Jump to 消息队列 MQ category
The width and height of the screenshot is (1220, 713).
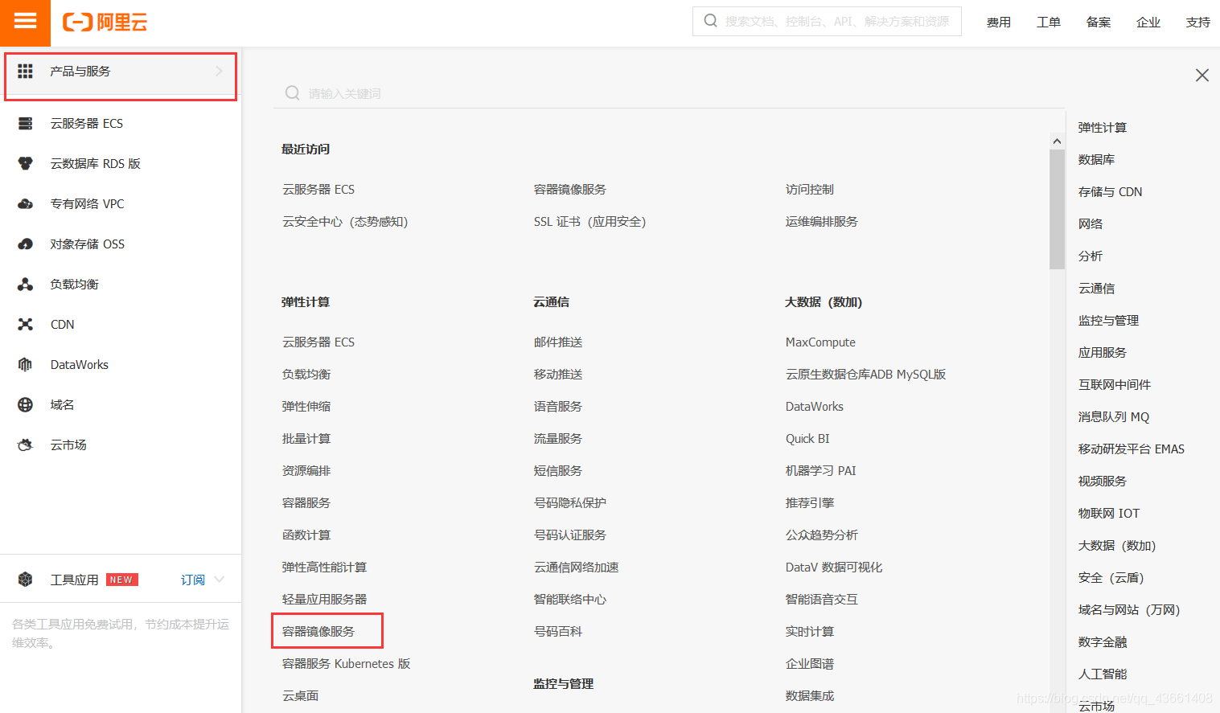[1114, 416]
